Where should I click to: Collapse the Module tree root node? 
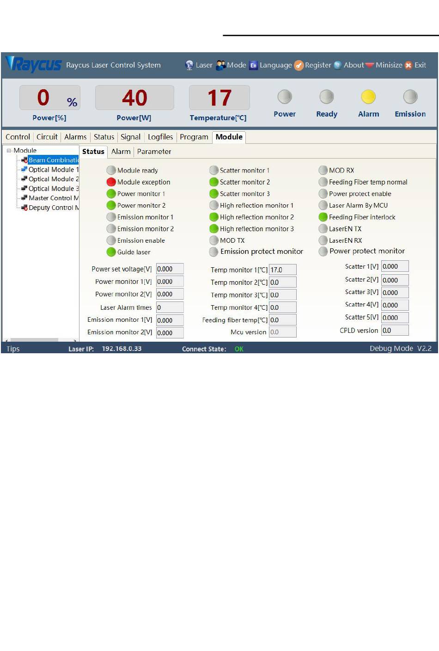click(x=9, y=150)
